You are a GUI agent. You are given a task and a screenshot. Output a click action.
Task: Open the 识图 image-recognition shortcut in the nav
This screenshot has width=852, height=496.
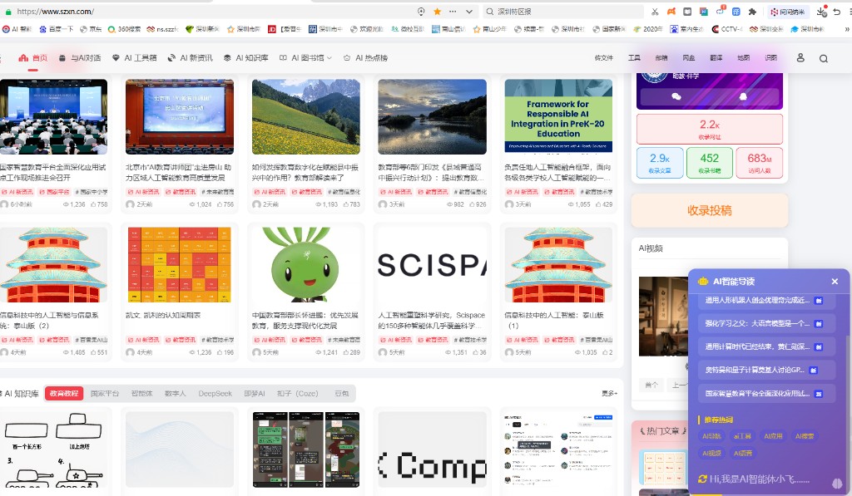tap(771, 57)
